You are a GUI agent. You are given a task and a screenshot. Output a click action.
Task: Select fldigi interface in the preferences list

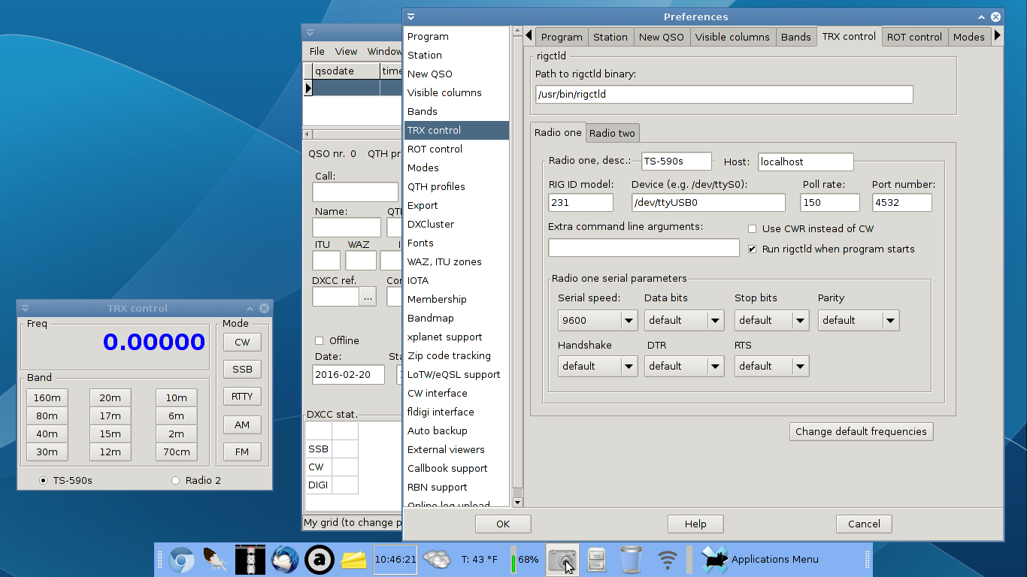[456, 412]
